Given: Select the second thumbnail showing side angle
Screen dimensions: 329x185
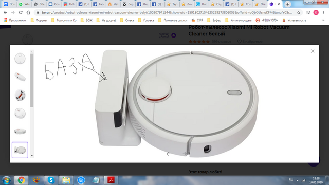Looking at the screenshot, I should point(20,77).
